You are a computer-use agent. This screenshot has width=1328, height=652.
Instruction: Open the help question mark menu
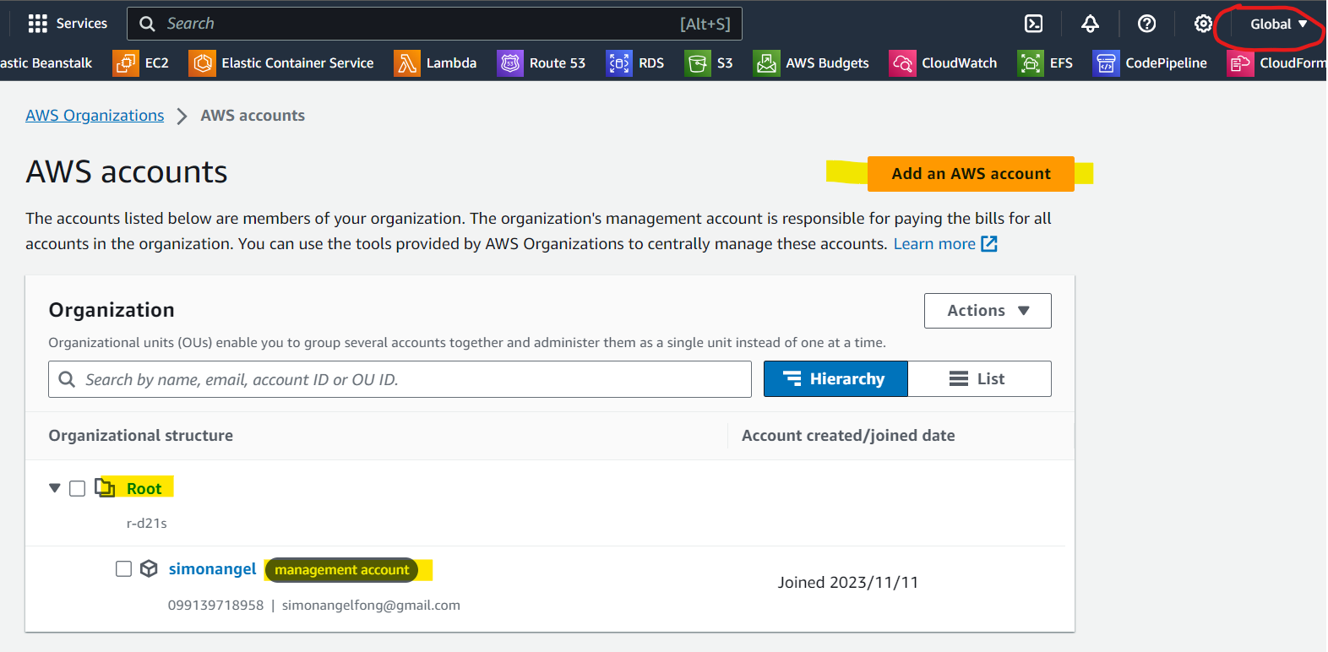coord(1146,24)
